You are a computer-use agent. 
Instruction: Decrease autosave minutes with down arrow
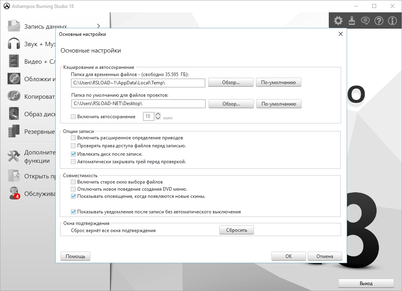(158, 119)
